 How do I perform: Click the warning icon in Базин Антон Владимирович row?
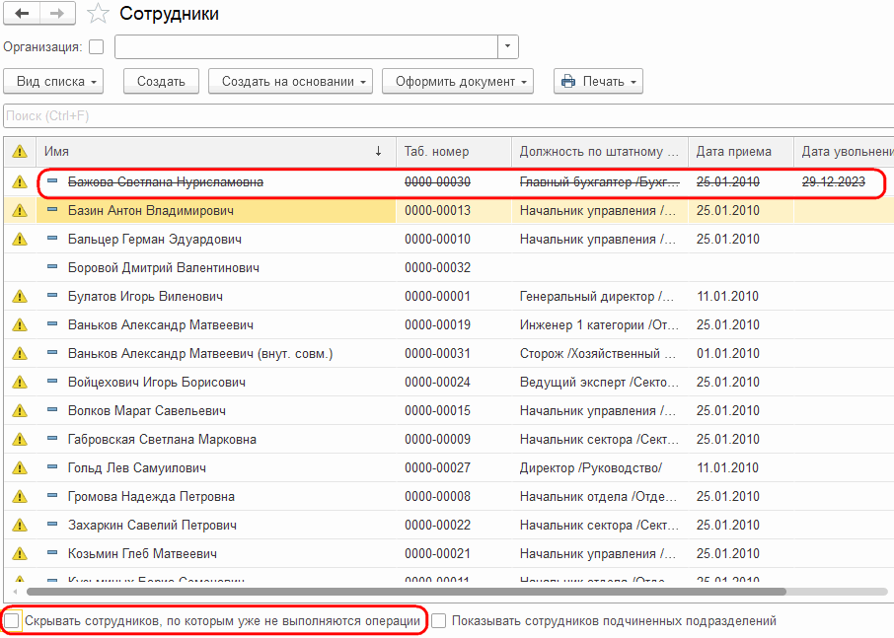pyautogui.click(x=20, y=211)
